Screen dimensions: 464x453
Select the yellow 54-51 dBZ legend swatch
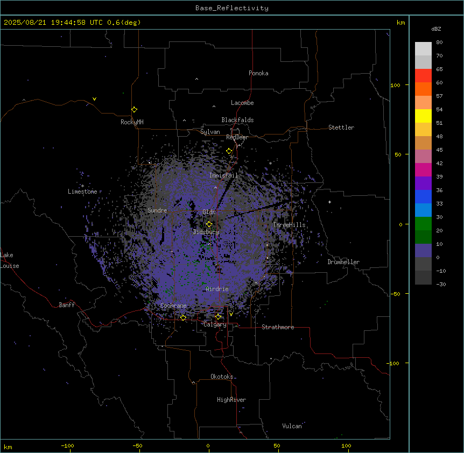423,116
